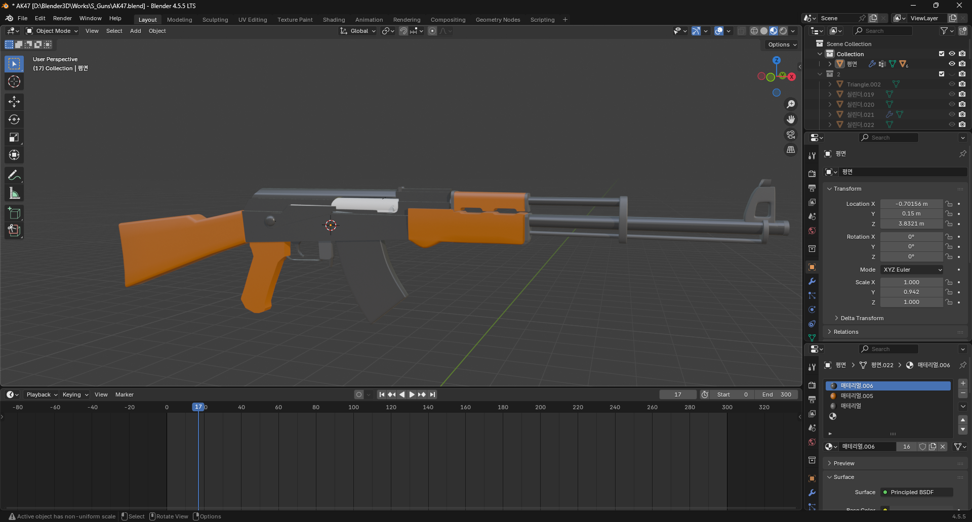Switch perspective/orthographic grid icon
Viewport: 972px width, 522px height.
(x=791, y=150)
